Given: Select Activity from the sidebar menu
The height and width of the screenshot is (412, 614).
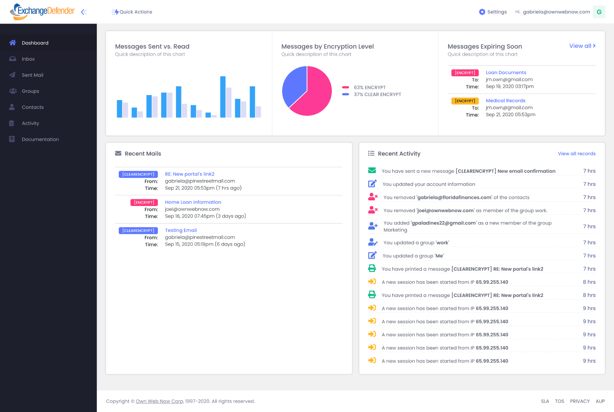Looking at the screenshot, I should 30,123.
